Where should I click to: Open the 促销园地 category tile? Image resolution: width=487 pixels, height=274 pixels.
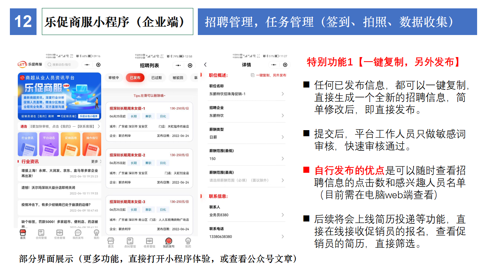[70, 144]
